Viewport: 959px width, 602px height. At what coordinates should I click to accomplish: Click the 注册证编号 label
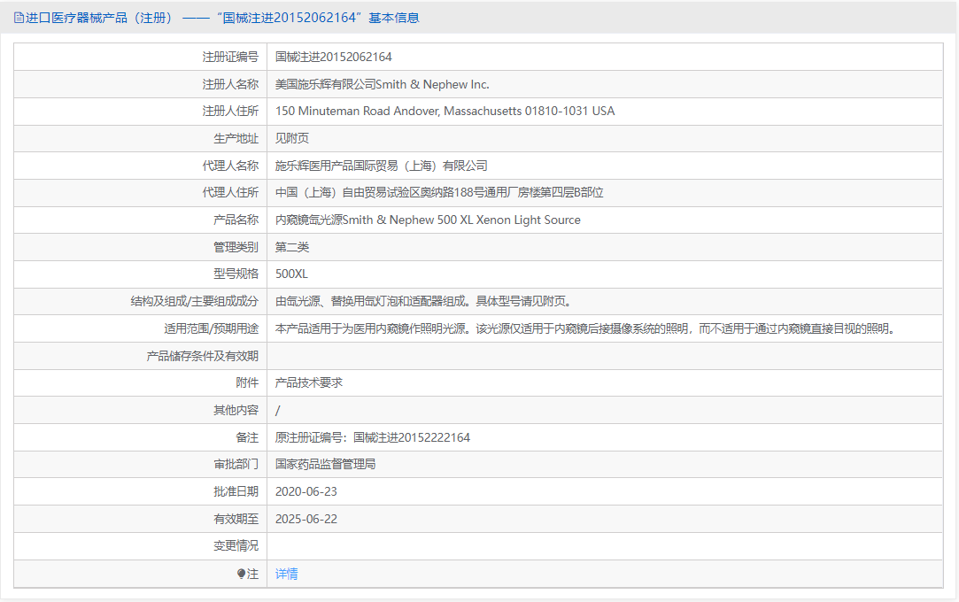pos(230,57)
